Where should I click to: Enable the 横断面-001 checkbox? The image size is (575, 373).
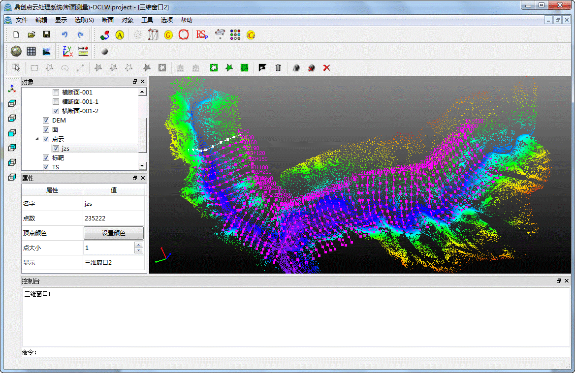coord(56,93)
